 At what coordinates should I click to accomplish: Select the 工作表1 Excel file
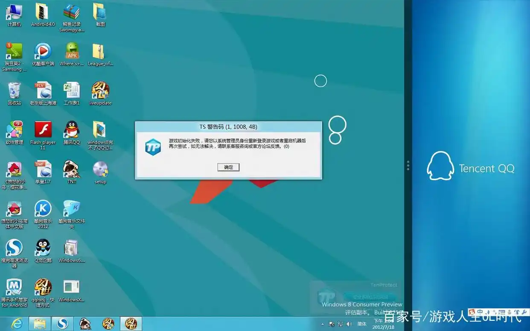pyautogui.click(x=72, y=91)
